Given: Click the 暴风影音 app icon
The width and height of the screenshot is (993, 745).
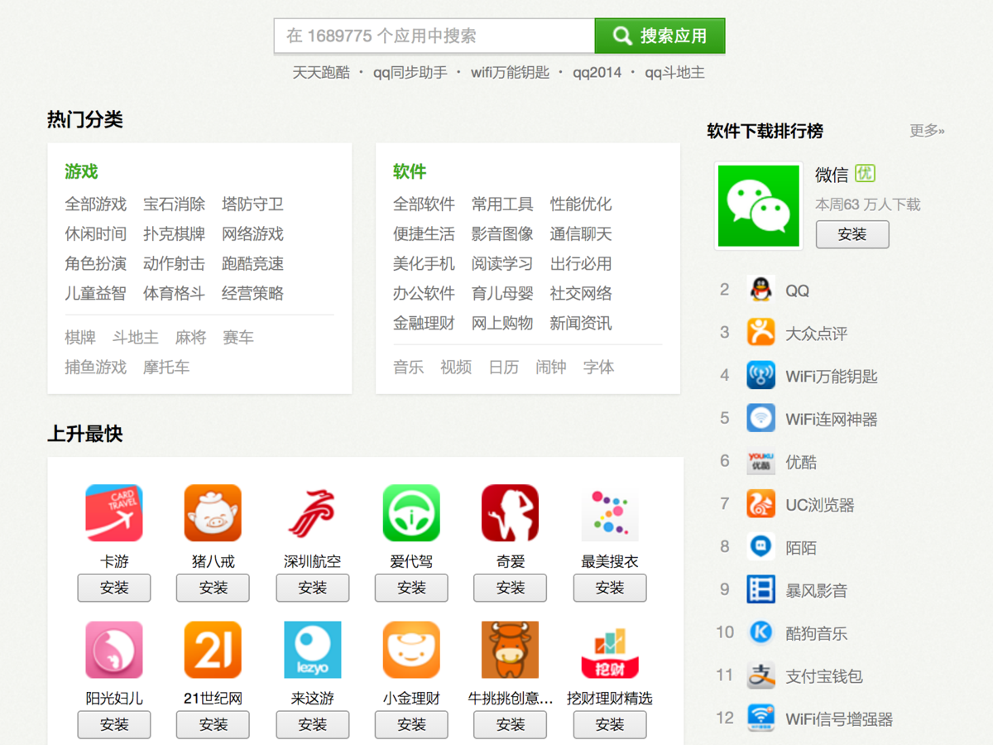Looking at the screenshot, I should 760,590.
